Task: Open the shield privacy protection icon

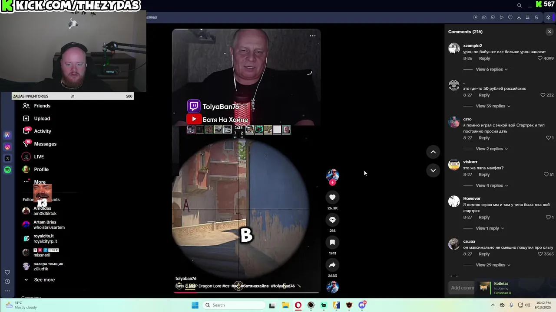Action: 493,17
